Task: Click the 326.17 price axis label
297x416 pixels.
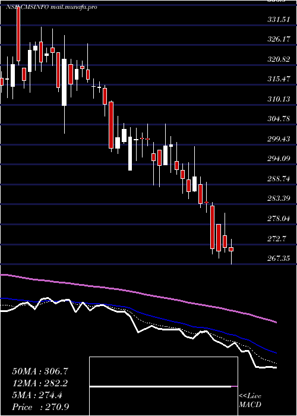Action: [279, 39]
